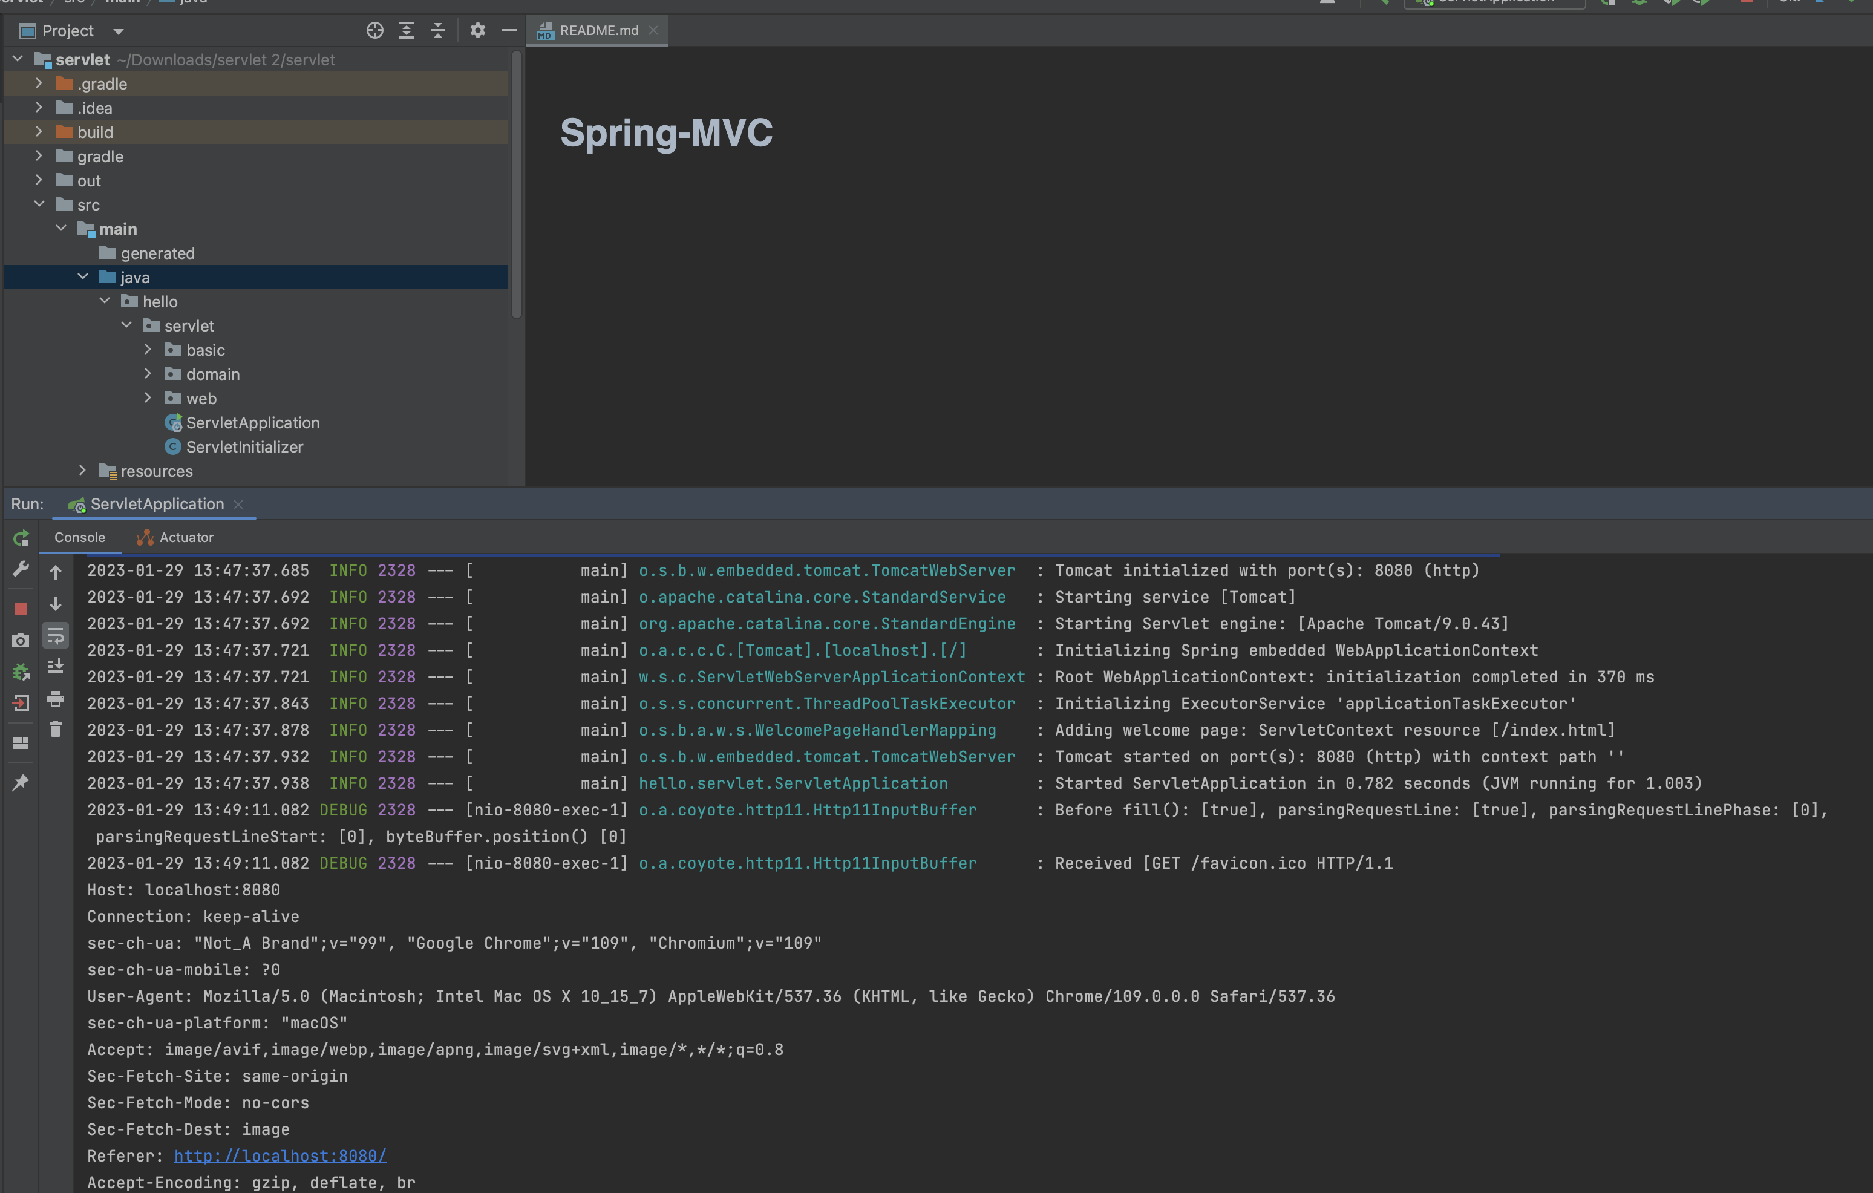Print console output with printer icon
1873x1193 pixels.
pyautogui.click(x=55, y=698)
